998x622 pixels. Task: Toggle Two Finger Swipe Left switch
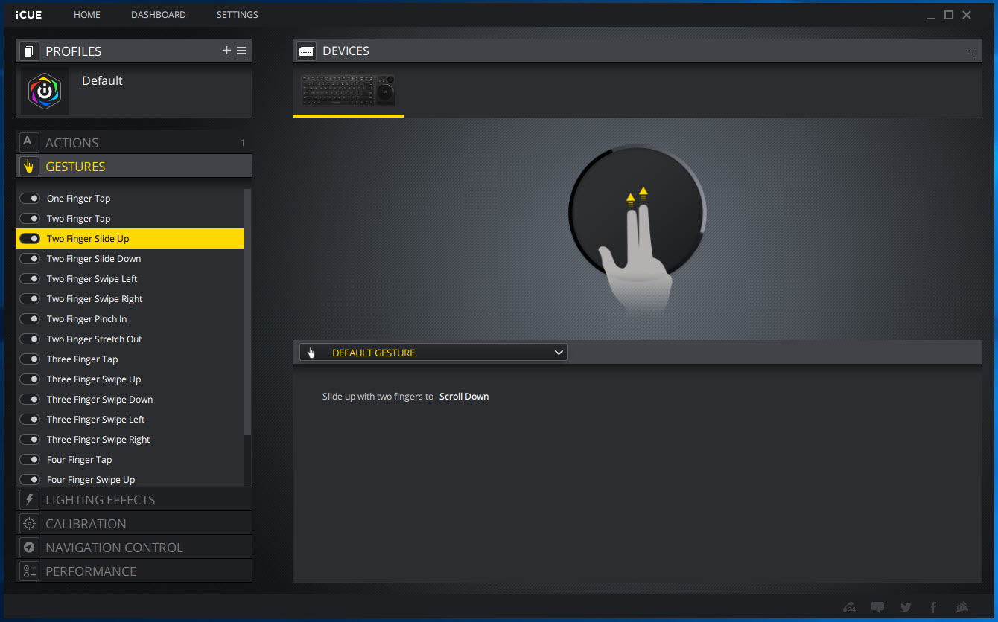30,279
